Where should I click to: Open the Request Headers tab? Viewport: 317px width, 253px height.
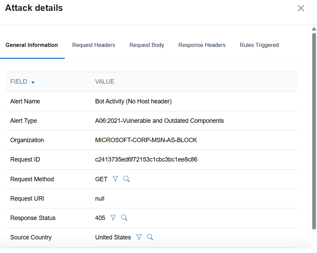point(93,45)
